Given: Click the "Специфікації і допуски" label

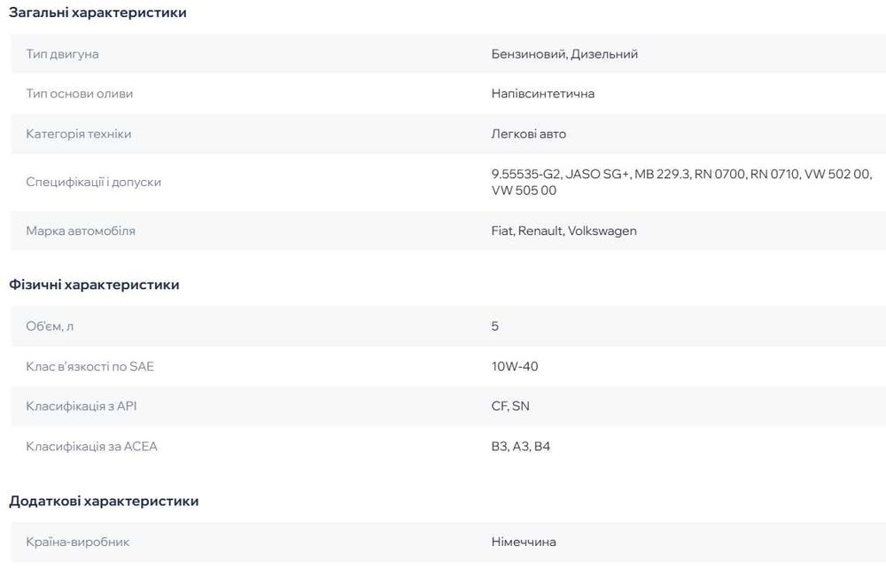Looking at the screenshot, I should (x=94, y=182).
